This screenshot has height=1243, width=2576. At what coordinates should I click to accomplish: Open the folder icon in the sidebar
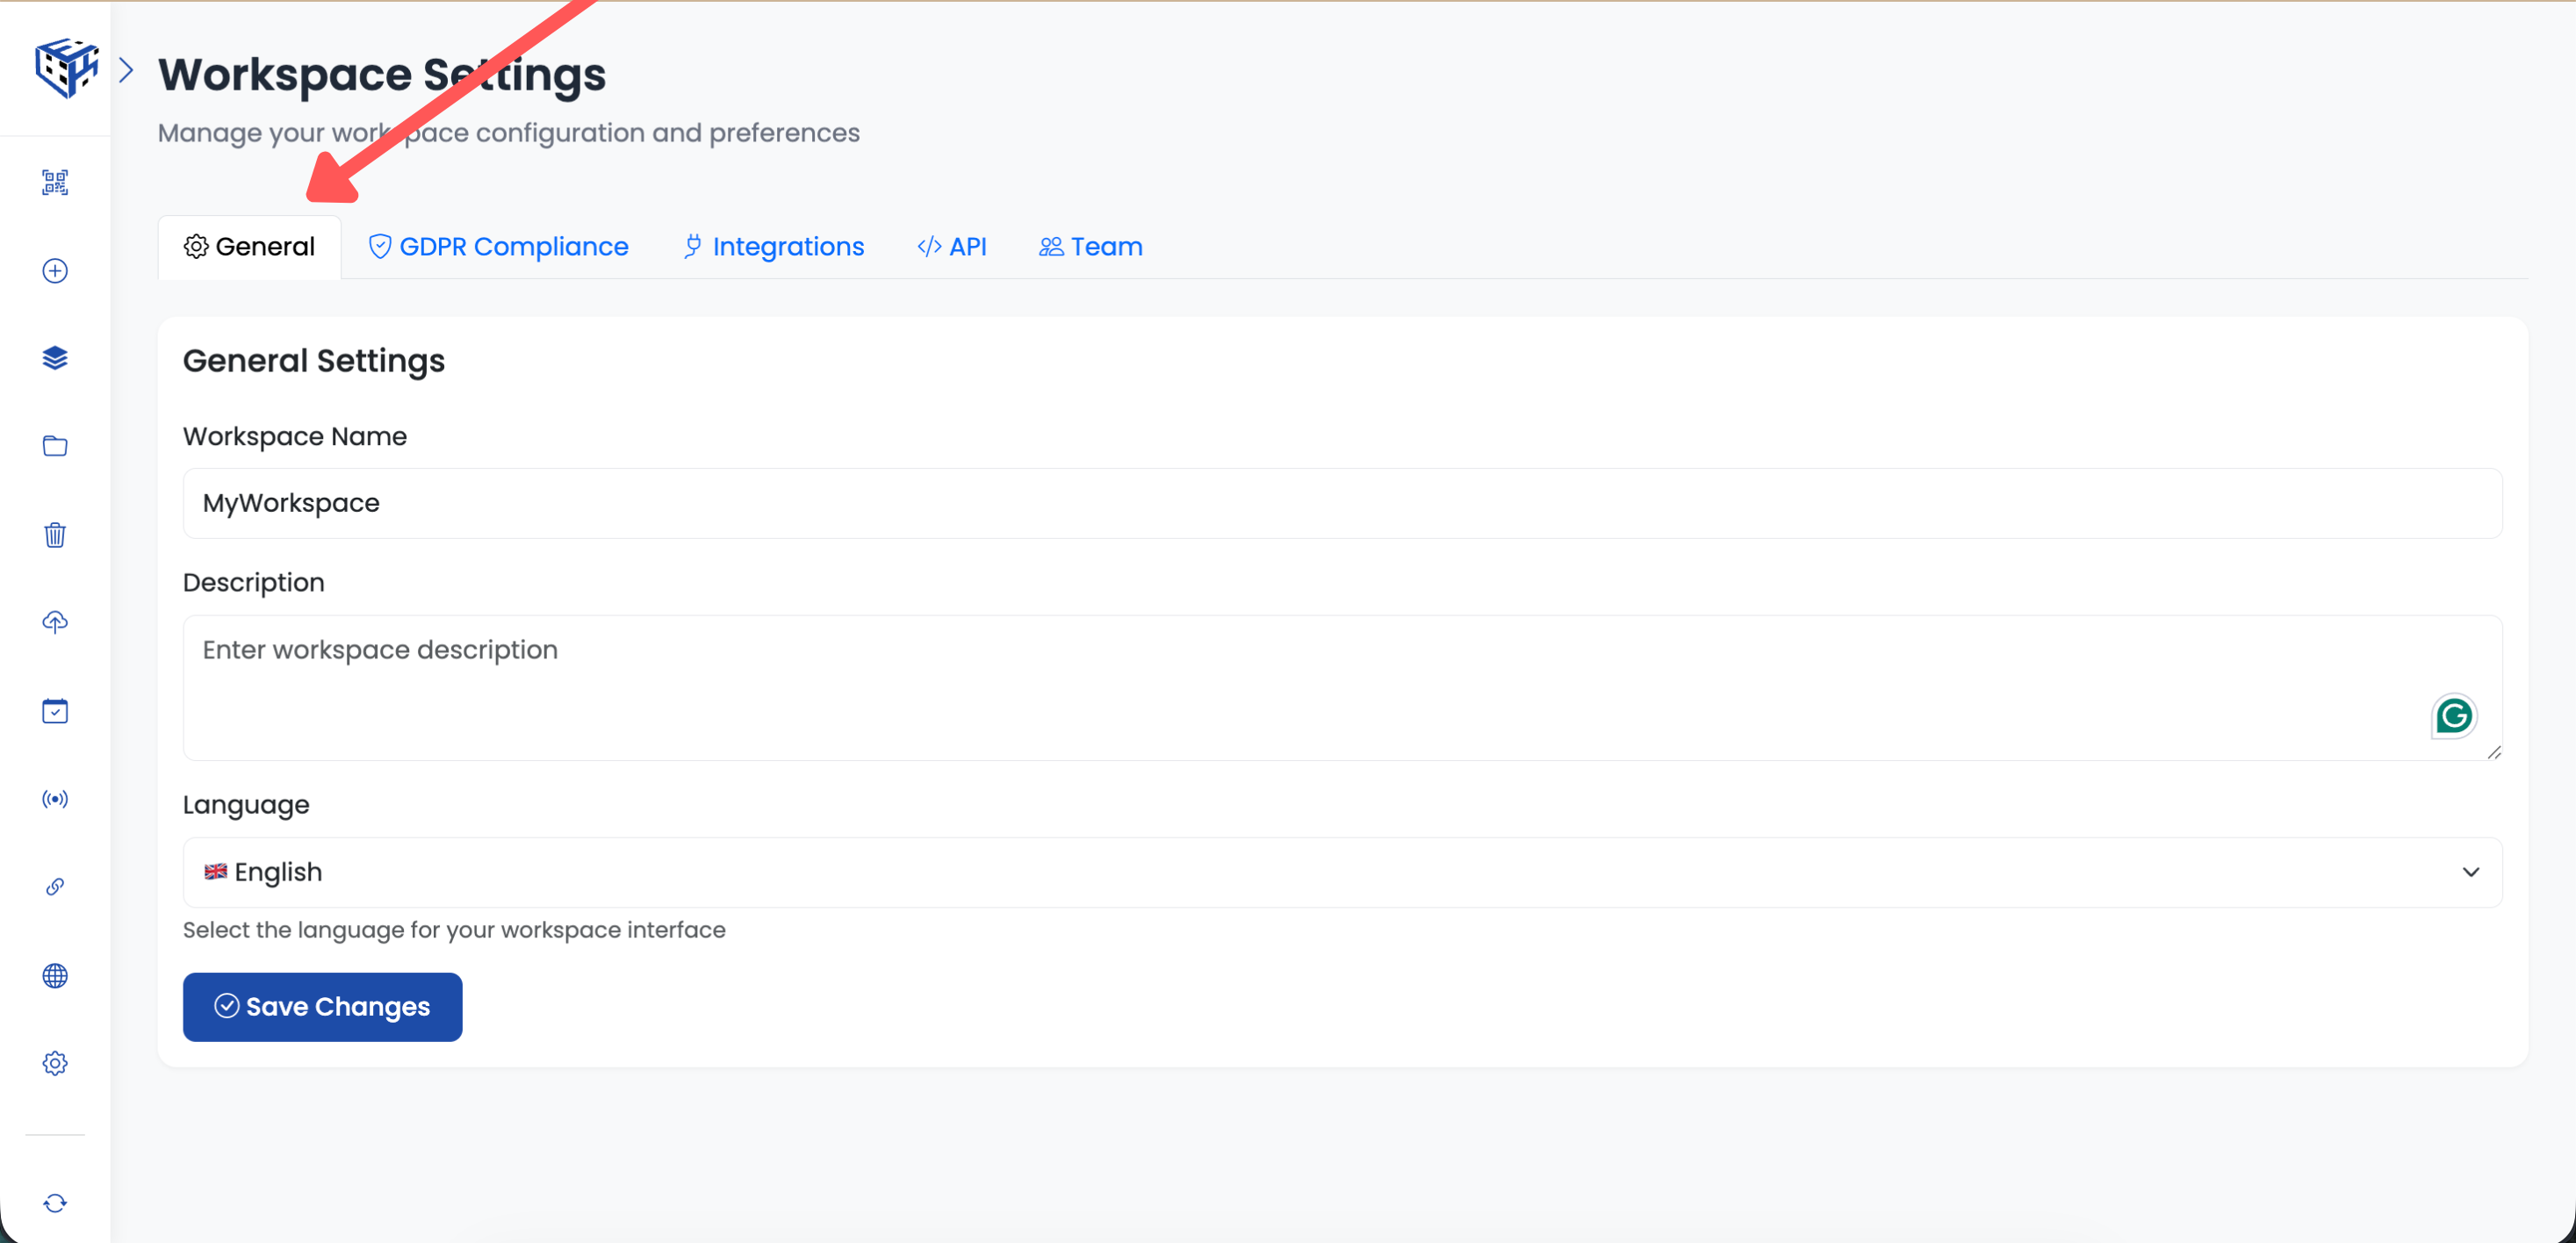pos(55,446)
